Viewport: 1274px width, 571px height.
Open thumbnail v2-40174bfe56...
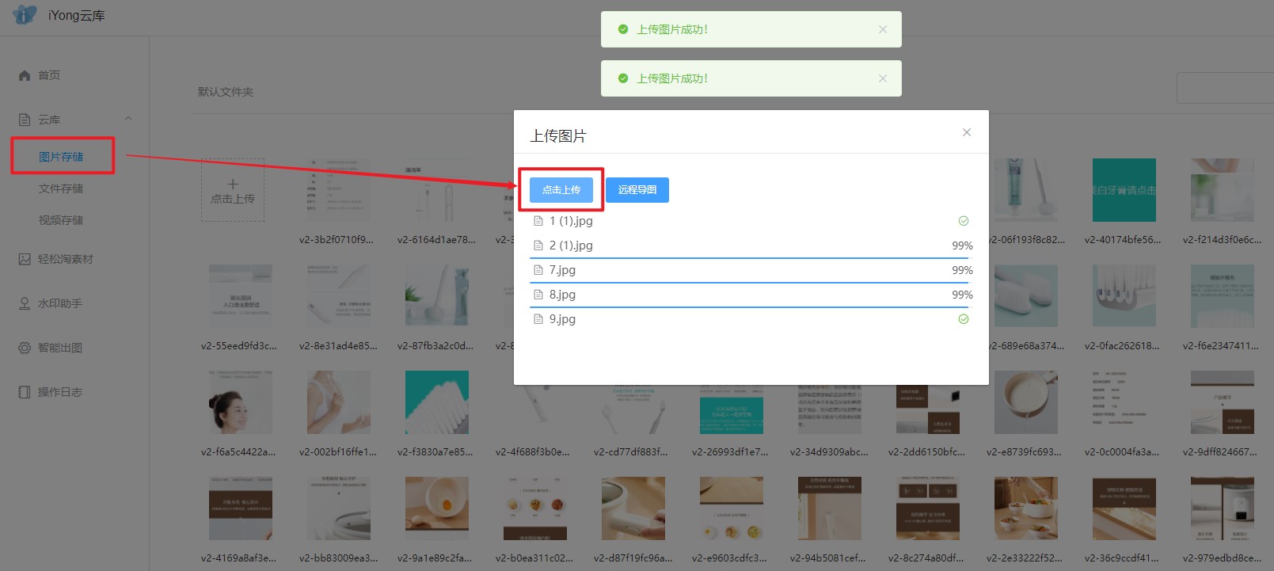click(x=1124, y=190)
